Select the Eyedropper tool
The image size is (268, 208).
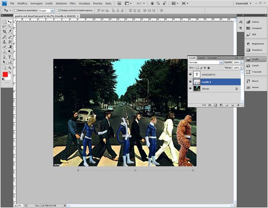9,31
